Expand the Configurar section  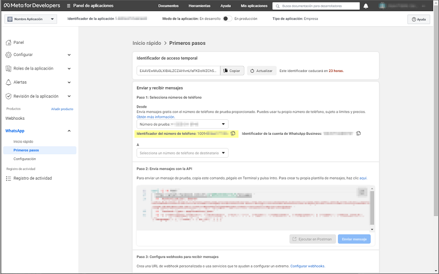click(x=69, y=55)
